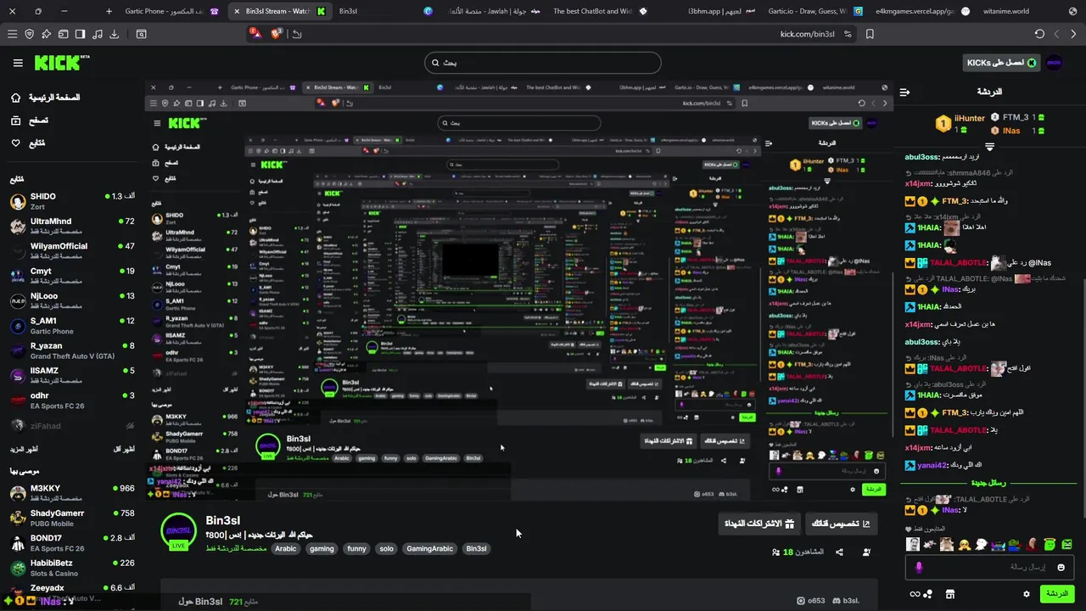This screenshot has height=611, width=1086.
Task: Expand following list with أظهر المزيد
Action: click(24, 449)
